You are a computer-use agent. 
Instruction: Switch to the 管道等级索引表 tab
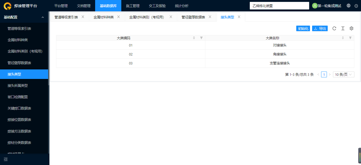tap(66, 17)
